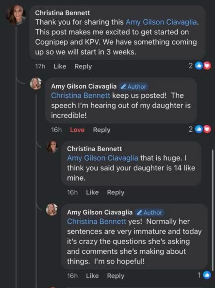Like Christina's 'that is huge' reply
This screenshot has height=288, width=215.
click(x=92, y=192)
